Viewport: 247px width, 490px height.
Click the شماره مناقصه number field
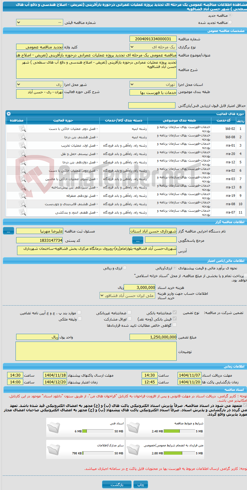(153, 39)
